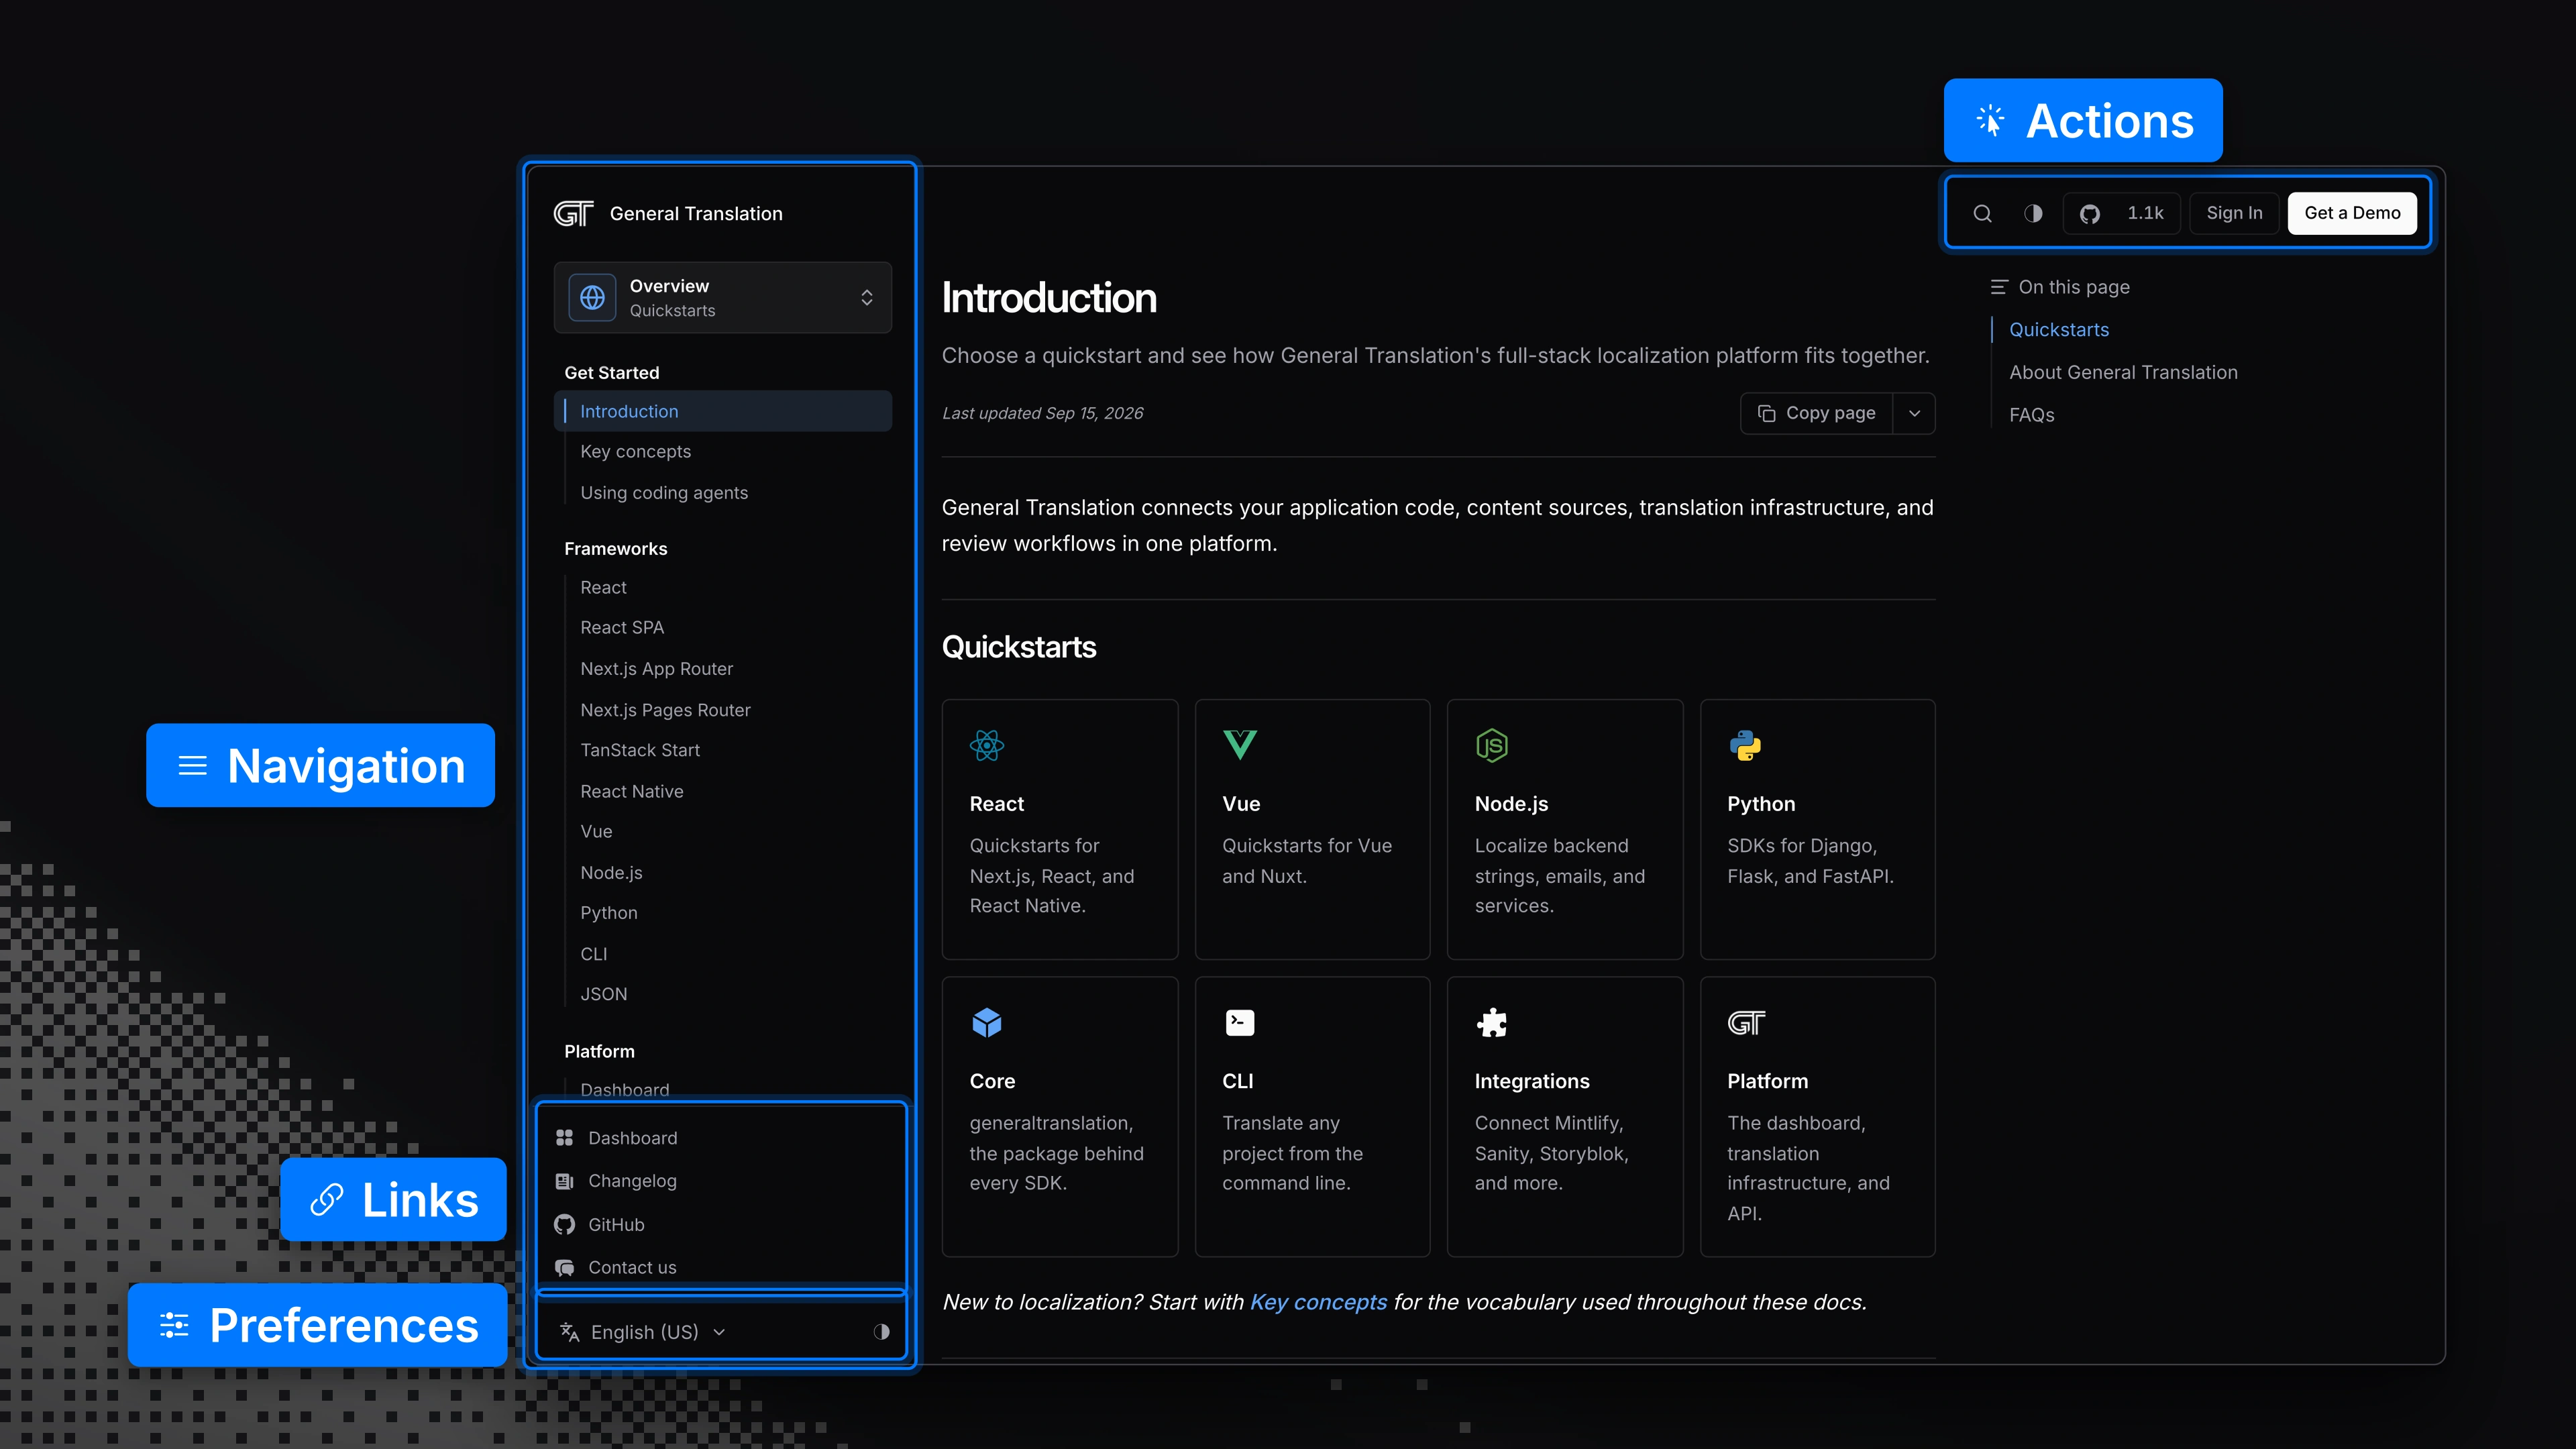
Task: Jump to FAQs section
Action: coord(2031,415)
